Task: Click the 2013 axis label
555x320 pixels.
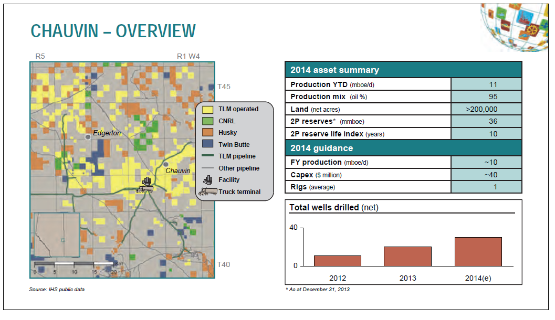Action: (x=408, y=278)
